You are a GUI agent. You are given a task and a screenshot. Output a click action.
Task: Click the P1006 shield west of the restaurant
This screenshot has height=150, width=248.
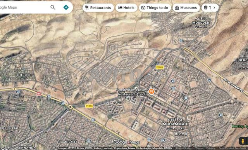point(89,106)
